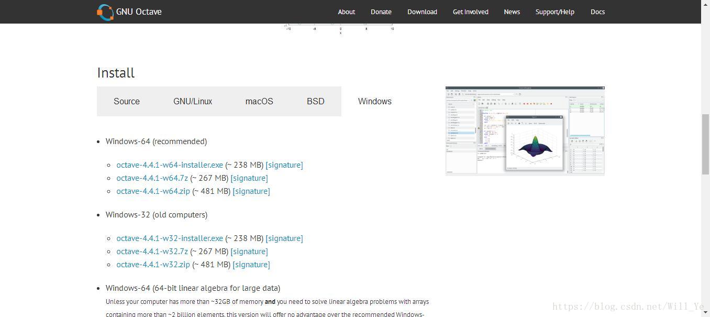
Task: Open signature for the w64.zip file
Action: point(251,191)
